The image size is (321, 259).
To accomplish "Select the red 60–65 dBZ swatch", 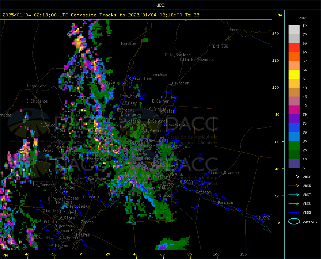I will (x=294, y=48).
